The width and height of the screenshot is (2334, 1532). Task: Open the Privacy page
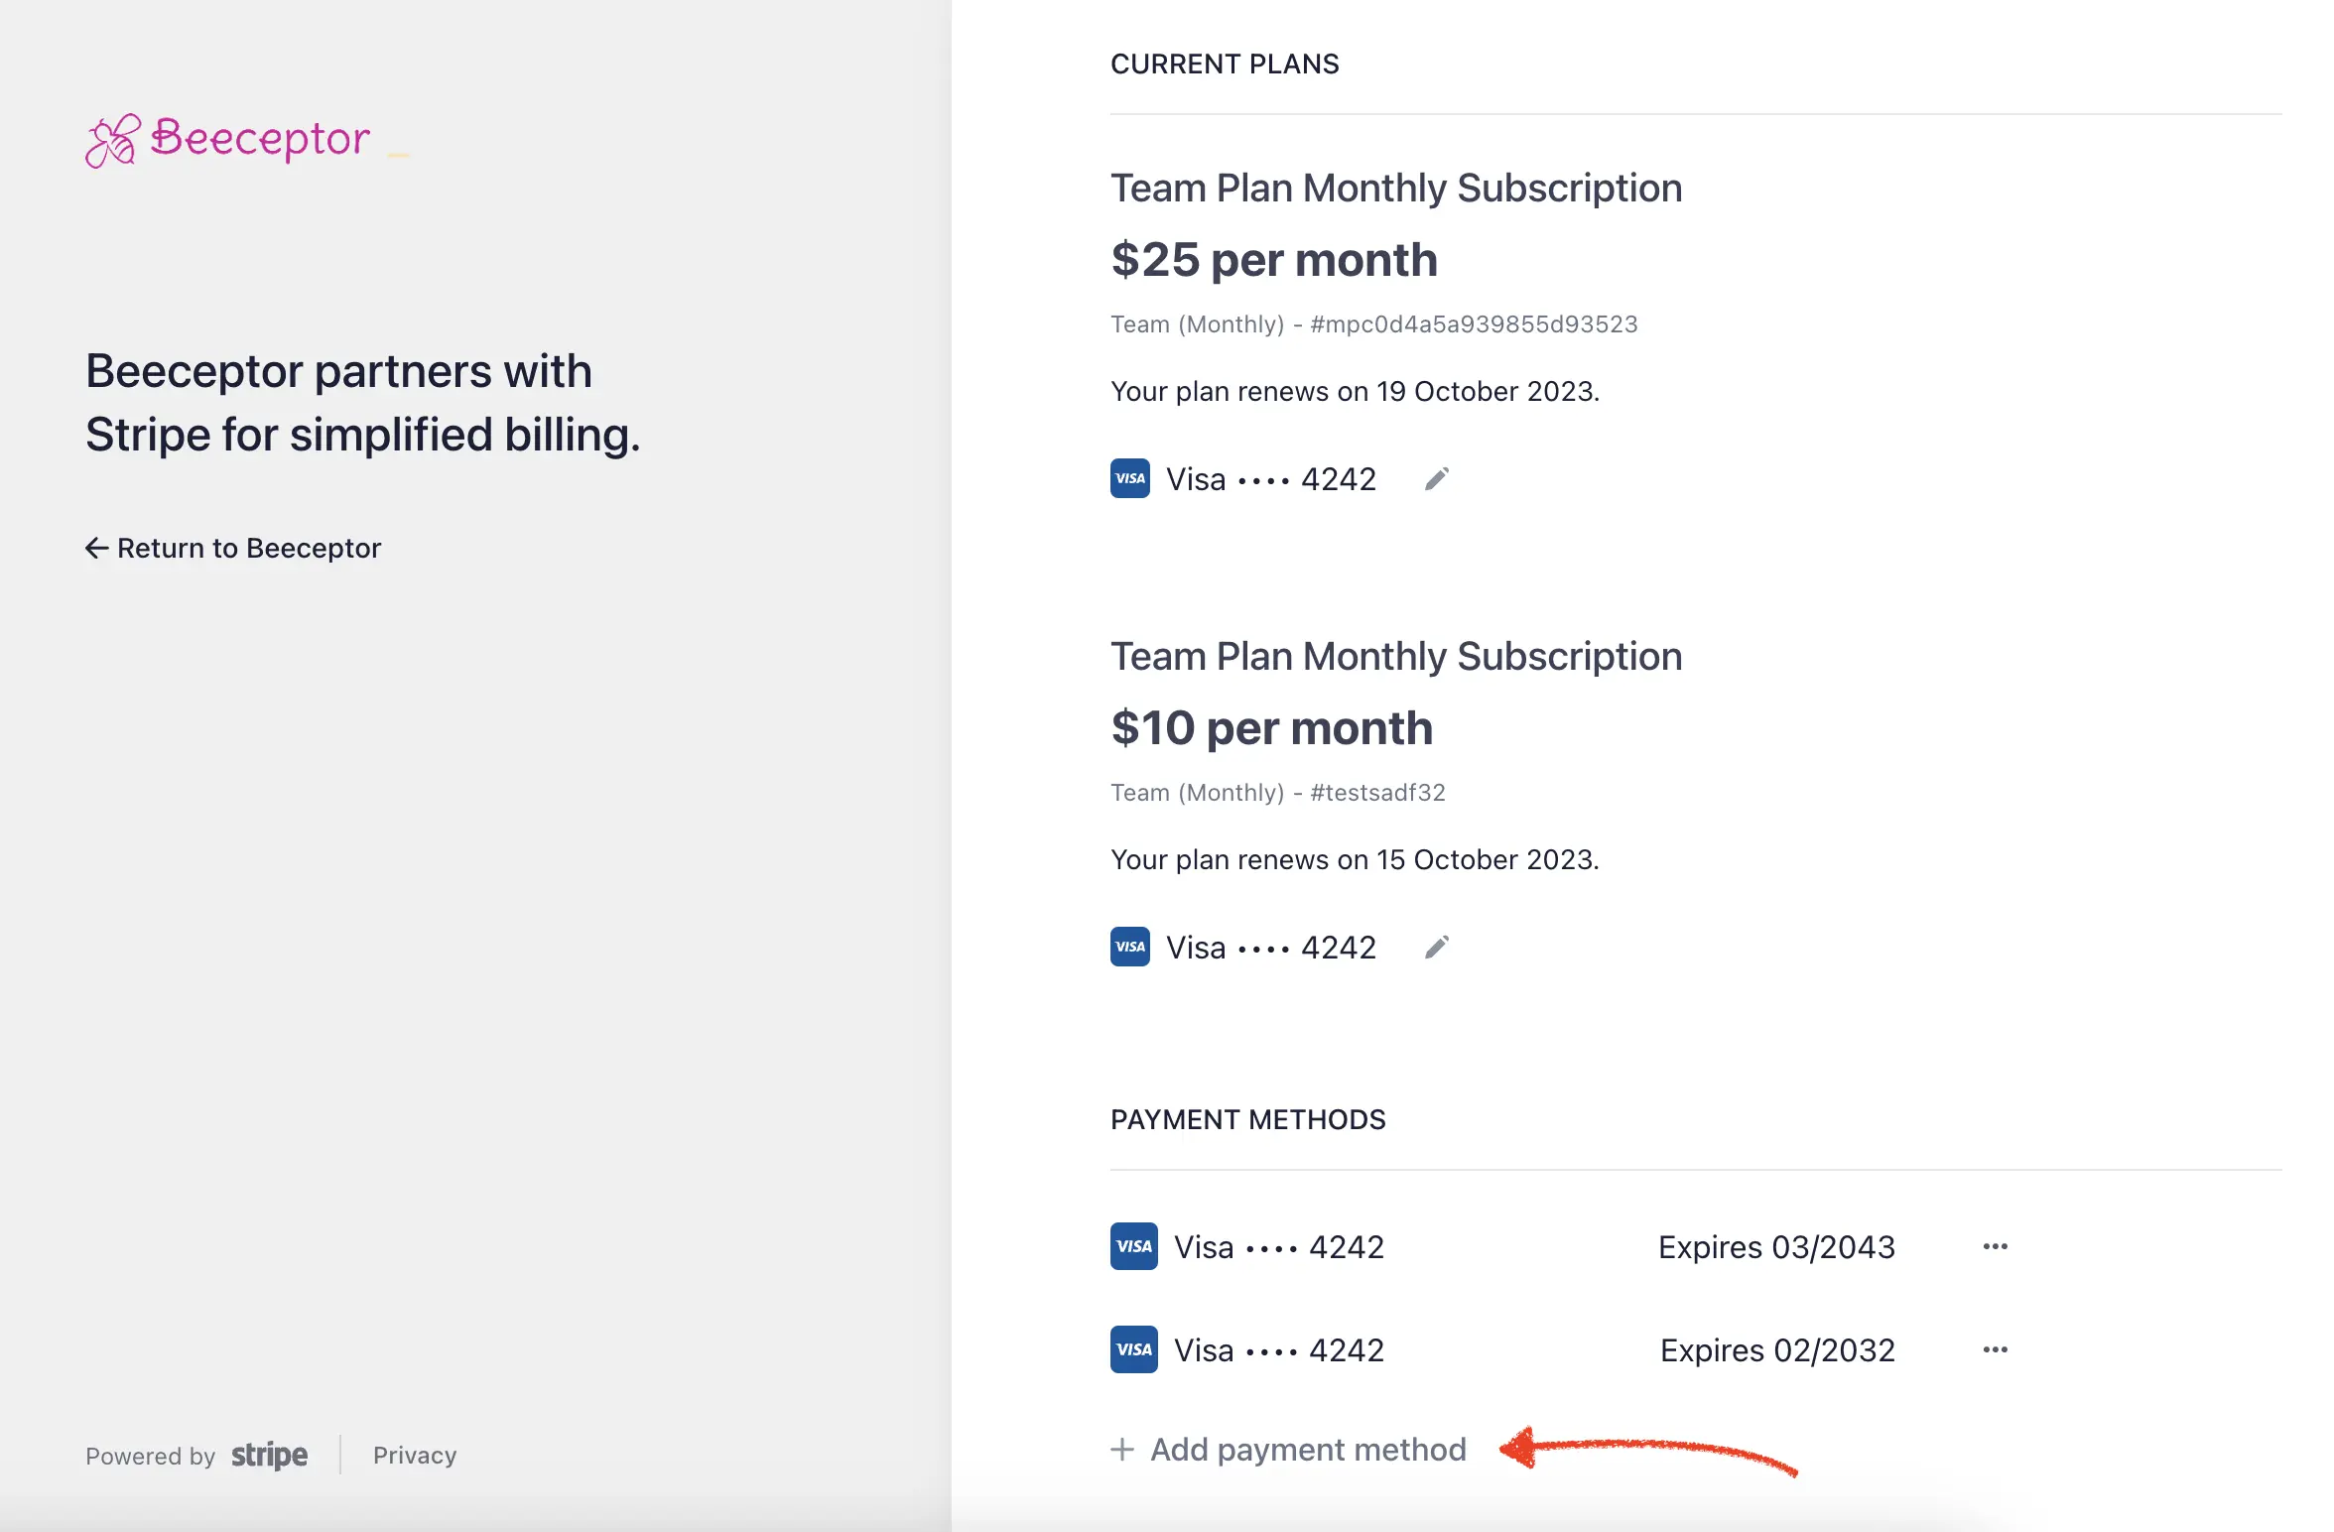[x=414, y=1455]
